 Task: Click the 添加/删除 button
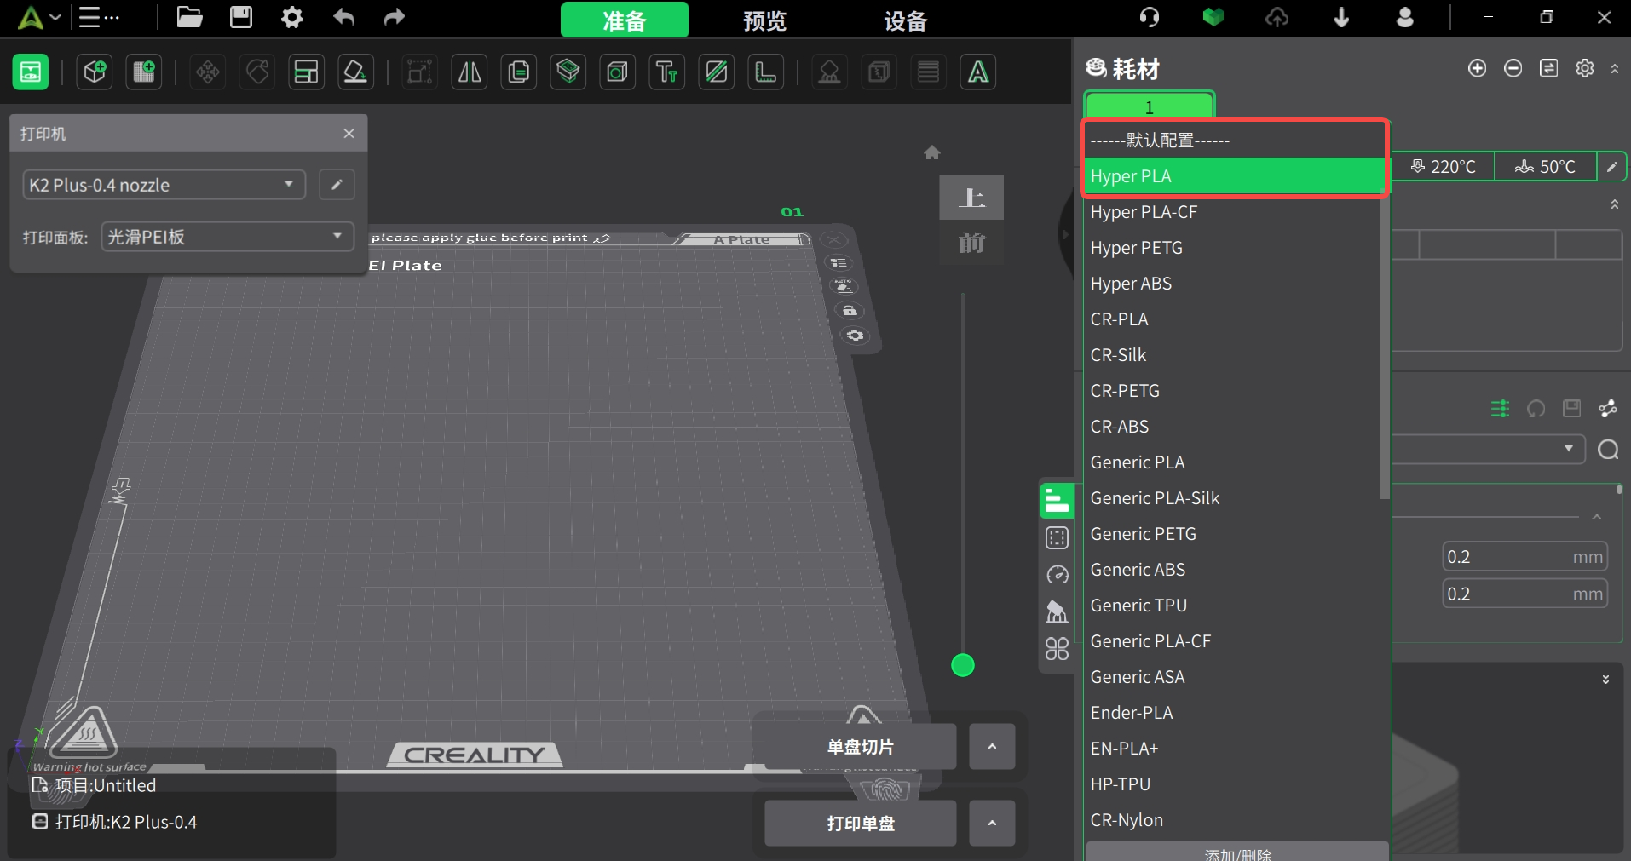point(1237,852)
